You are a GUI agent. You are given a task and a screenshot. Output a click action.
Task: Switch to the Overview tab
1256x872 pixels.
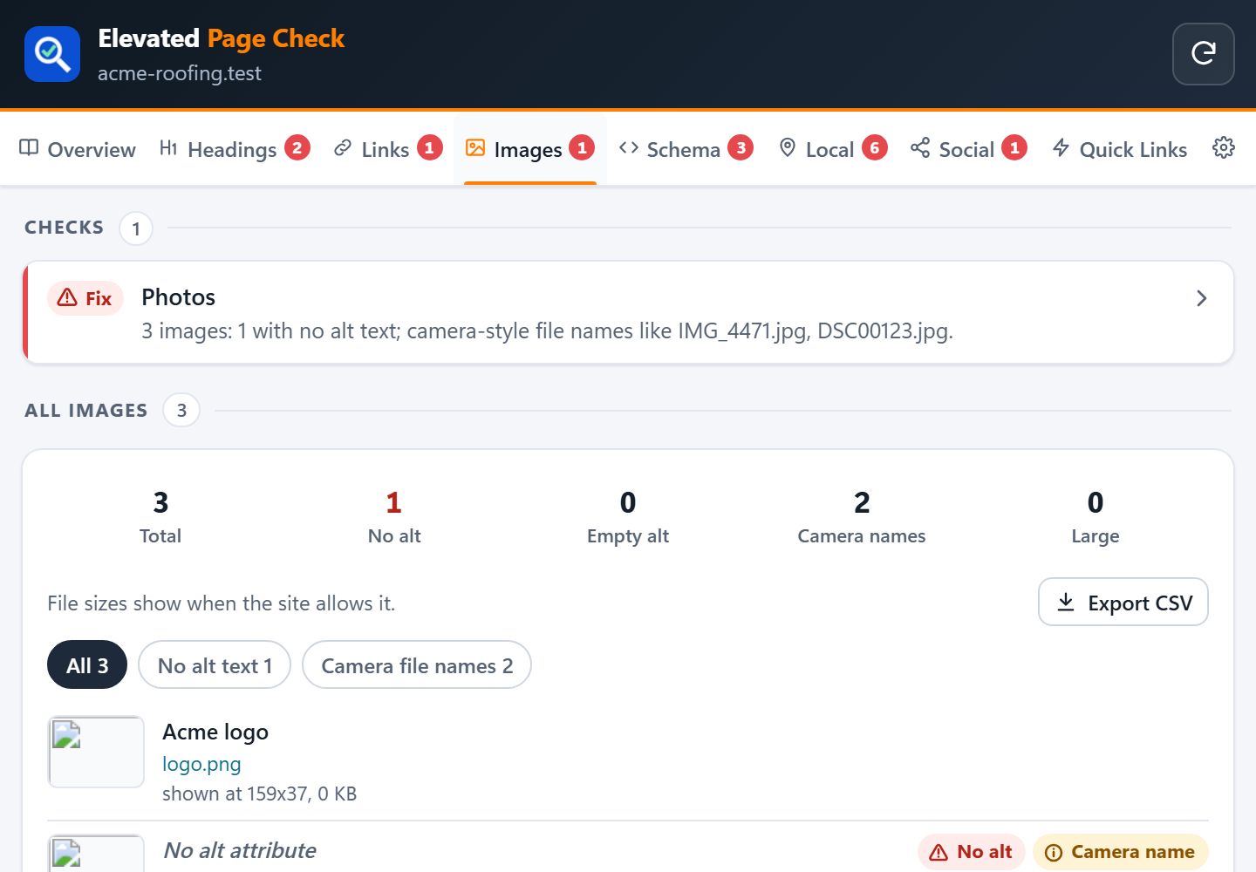(78, 149)
